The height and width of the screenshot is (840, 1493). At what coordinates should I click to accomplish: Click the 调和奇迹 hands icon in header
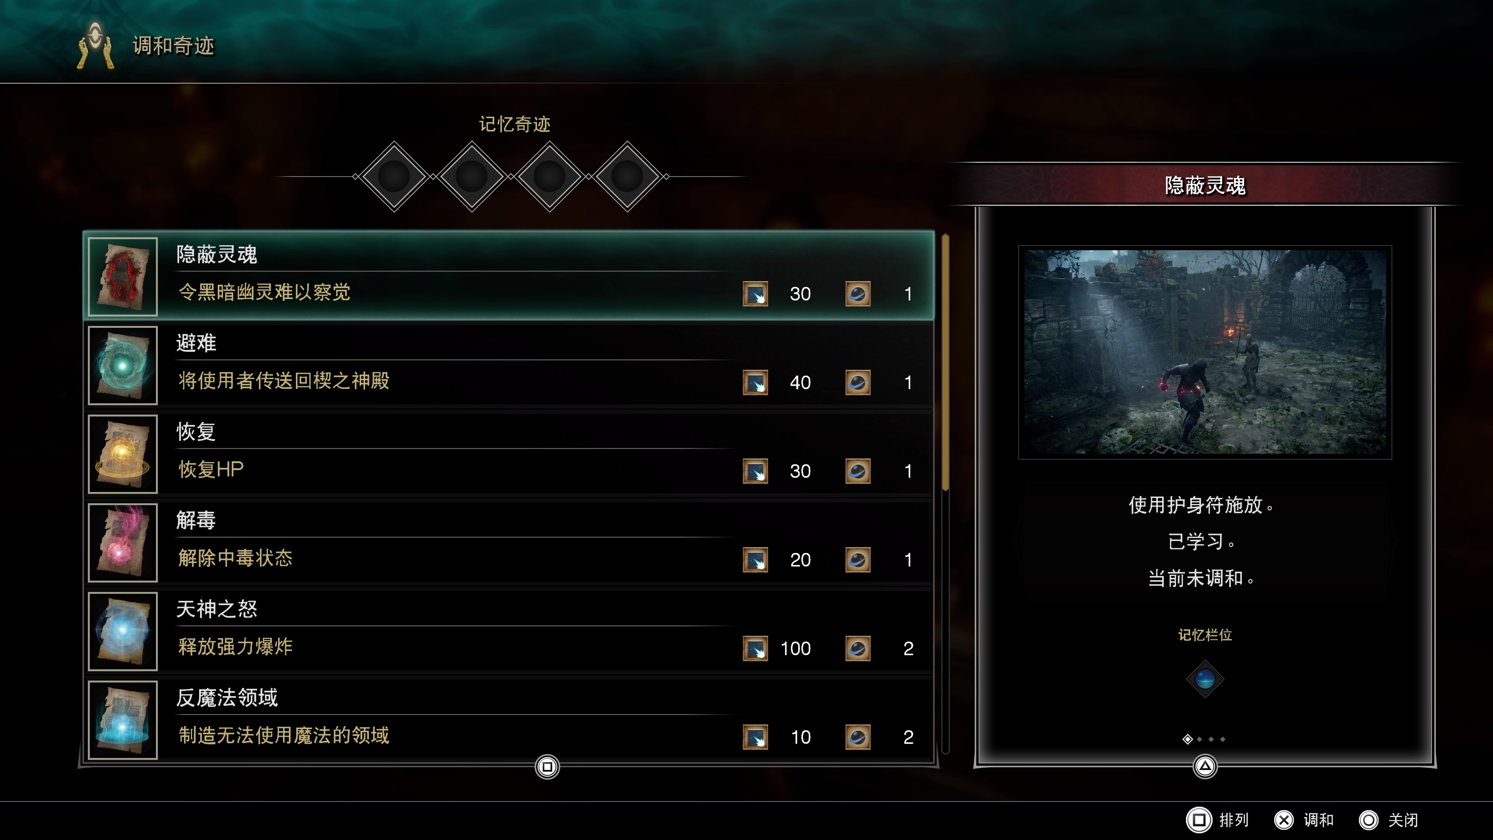click(x=96, y=45)
